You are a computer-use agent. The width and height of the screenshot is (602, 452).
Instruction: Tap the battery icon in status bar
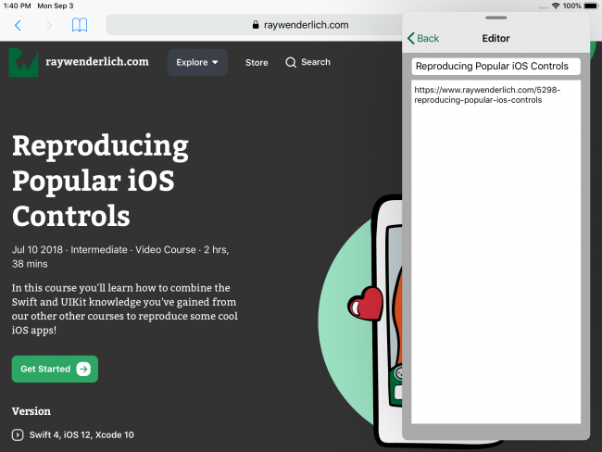tap(589, 6)
